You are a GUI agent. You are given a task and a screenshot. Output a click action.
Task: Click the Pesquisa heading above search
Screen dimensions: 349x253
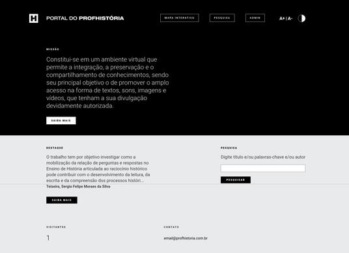pos(229,148)
